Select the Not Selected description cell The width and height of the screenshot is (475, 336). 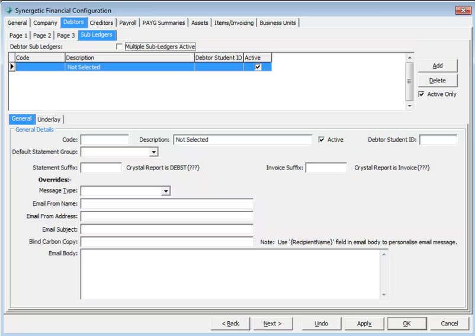click(x=130, y=67)
